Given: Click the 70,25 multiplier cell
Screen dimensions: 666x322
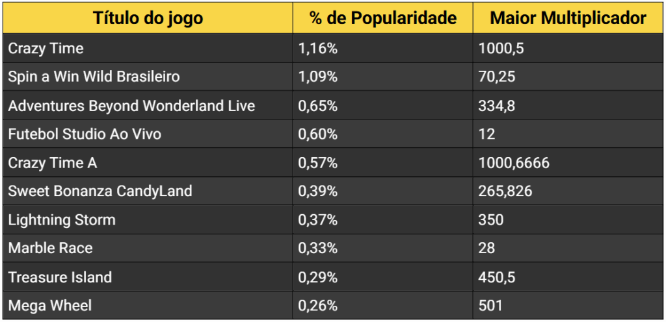Looking at the screenshot, I should [497, 77].
